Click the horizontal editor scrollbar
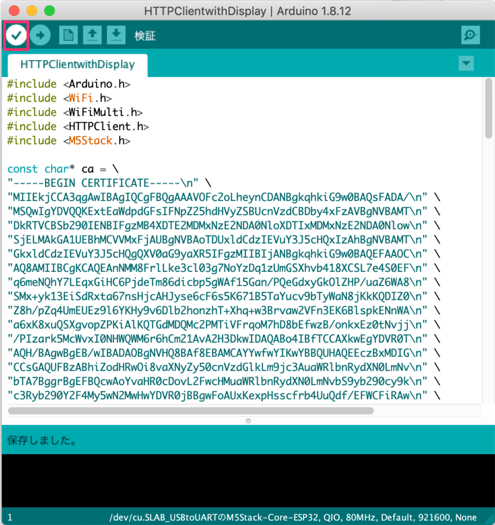Viewport: 495px width, 525px height. [190, 411]
